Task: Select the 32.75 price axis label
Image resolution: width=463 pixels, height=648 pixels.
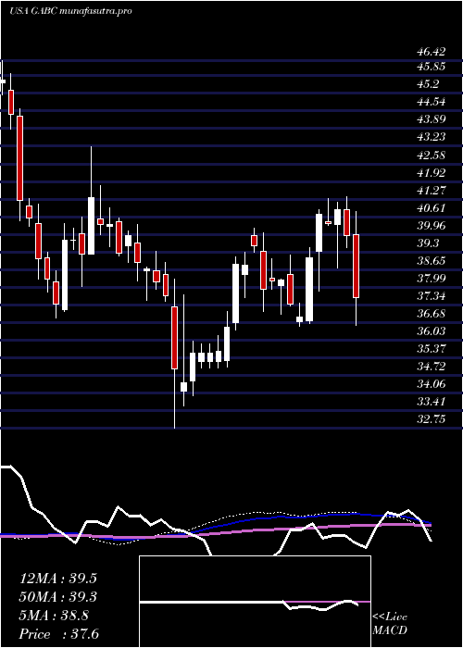Action: tap(432, 419)
